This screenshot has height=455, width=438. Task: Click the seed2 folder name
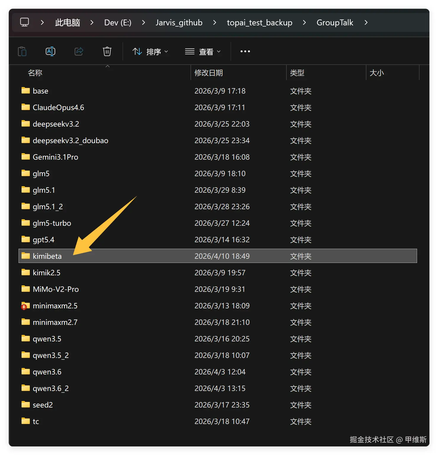pos(43,405)
